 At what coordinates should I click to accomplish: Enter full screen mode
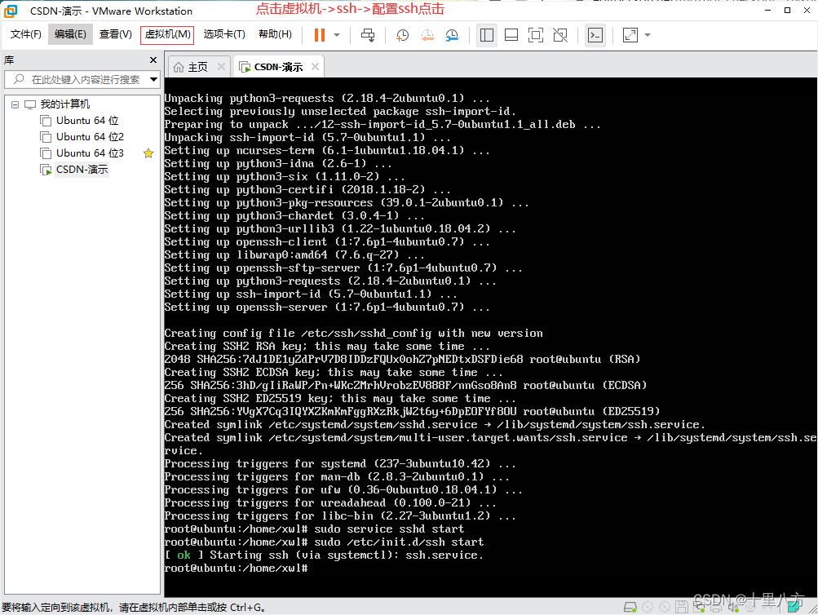pyautogui.click(x=536, y=35)
